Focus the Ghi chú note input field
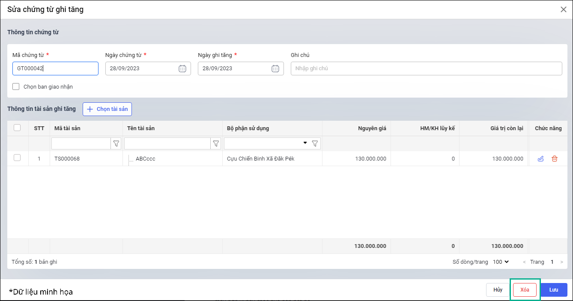 click(x=426, y=69)
